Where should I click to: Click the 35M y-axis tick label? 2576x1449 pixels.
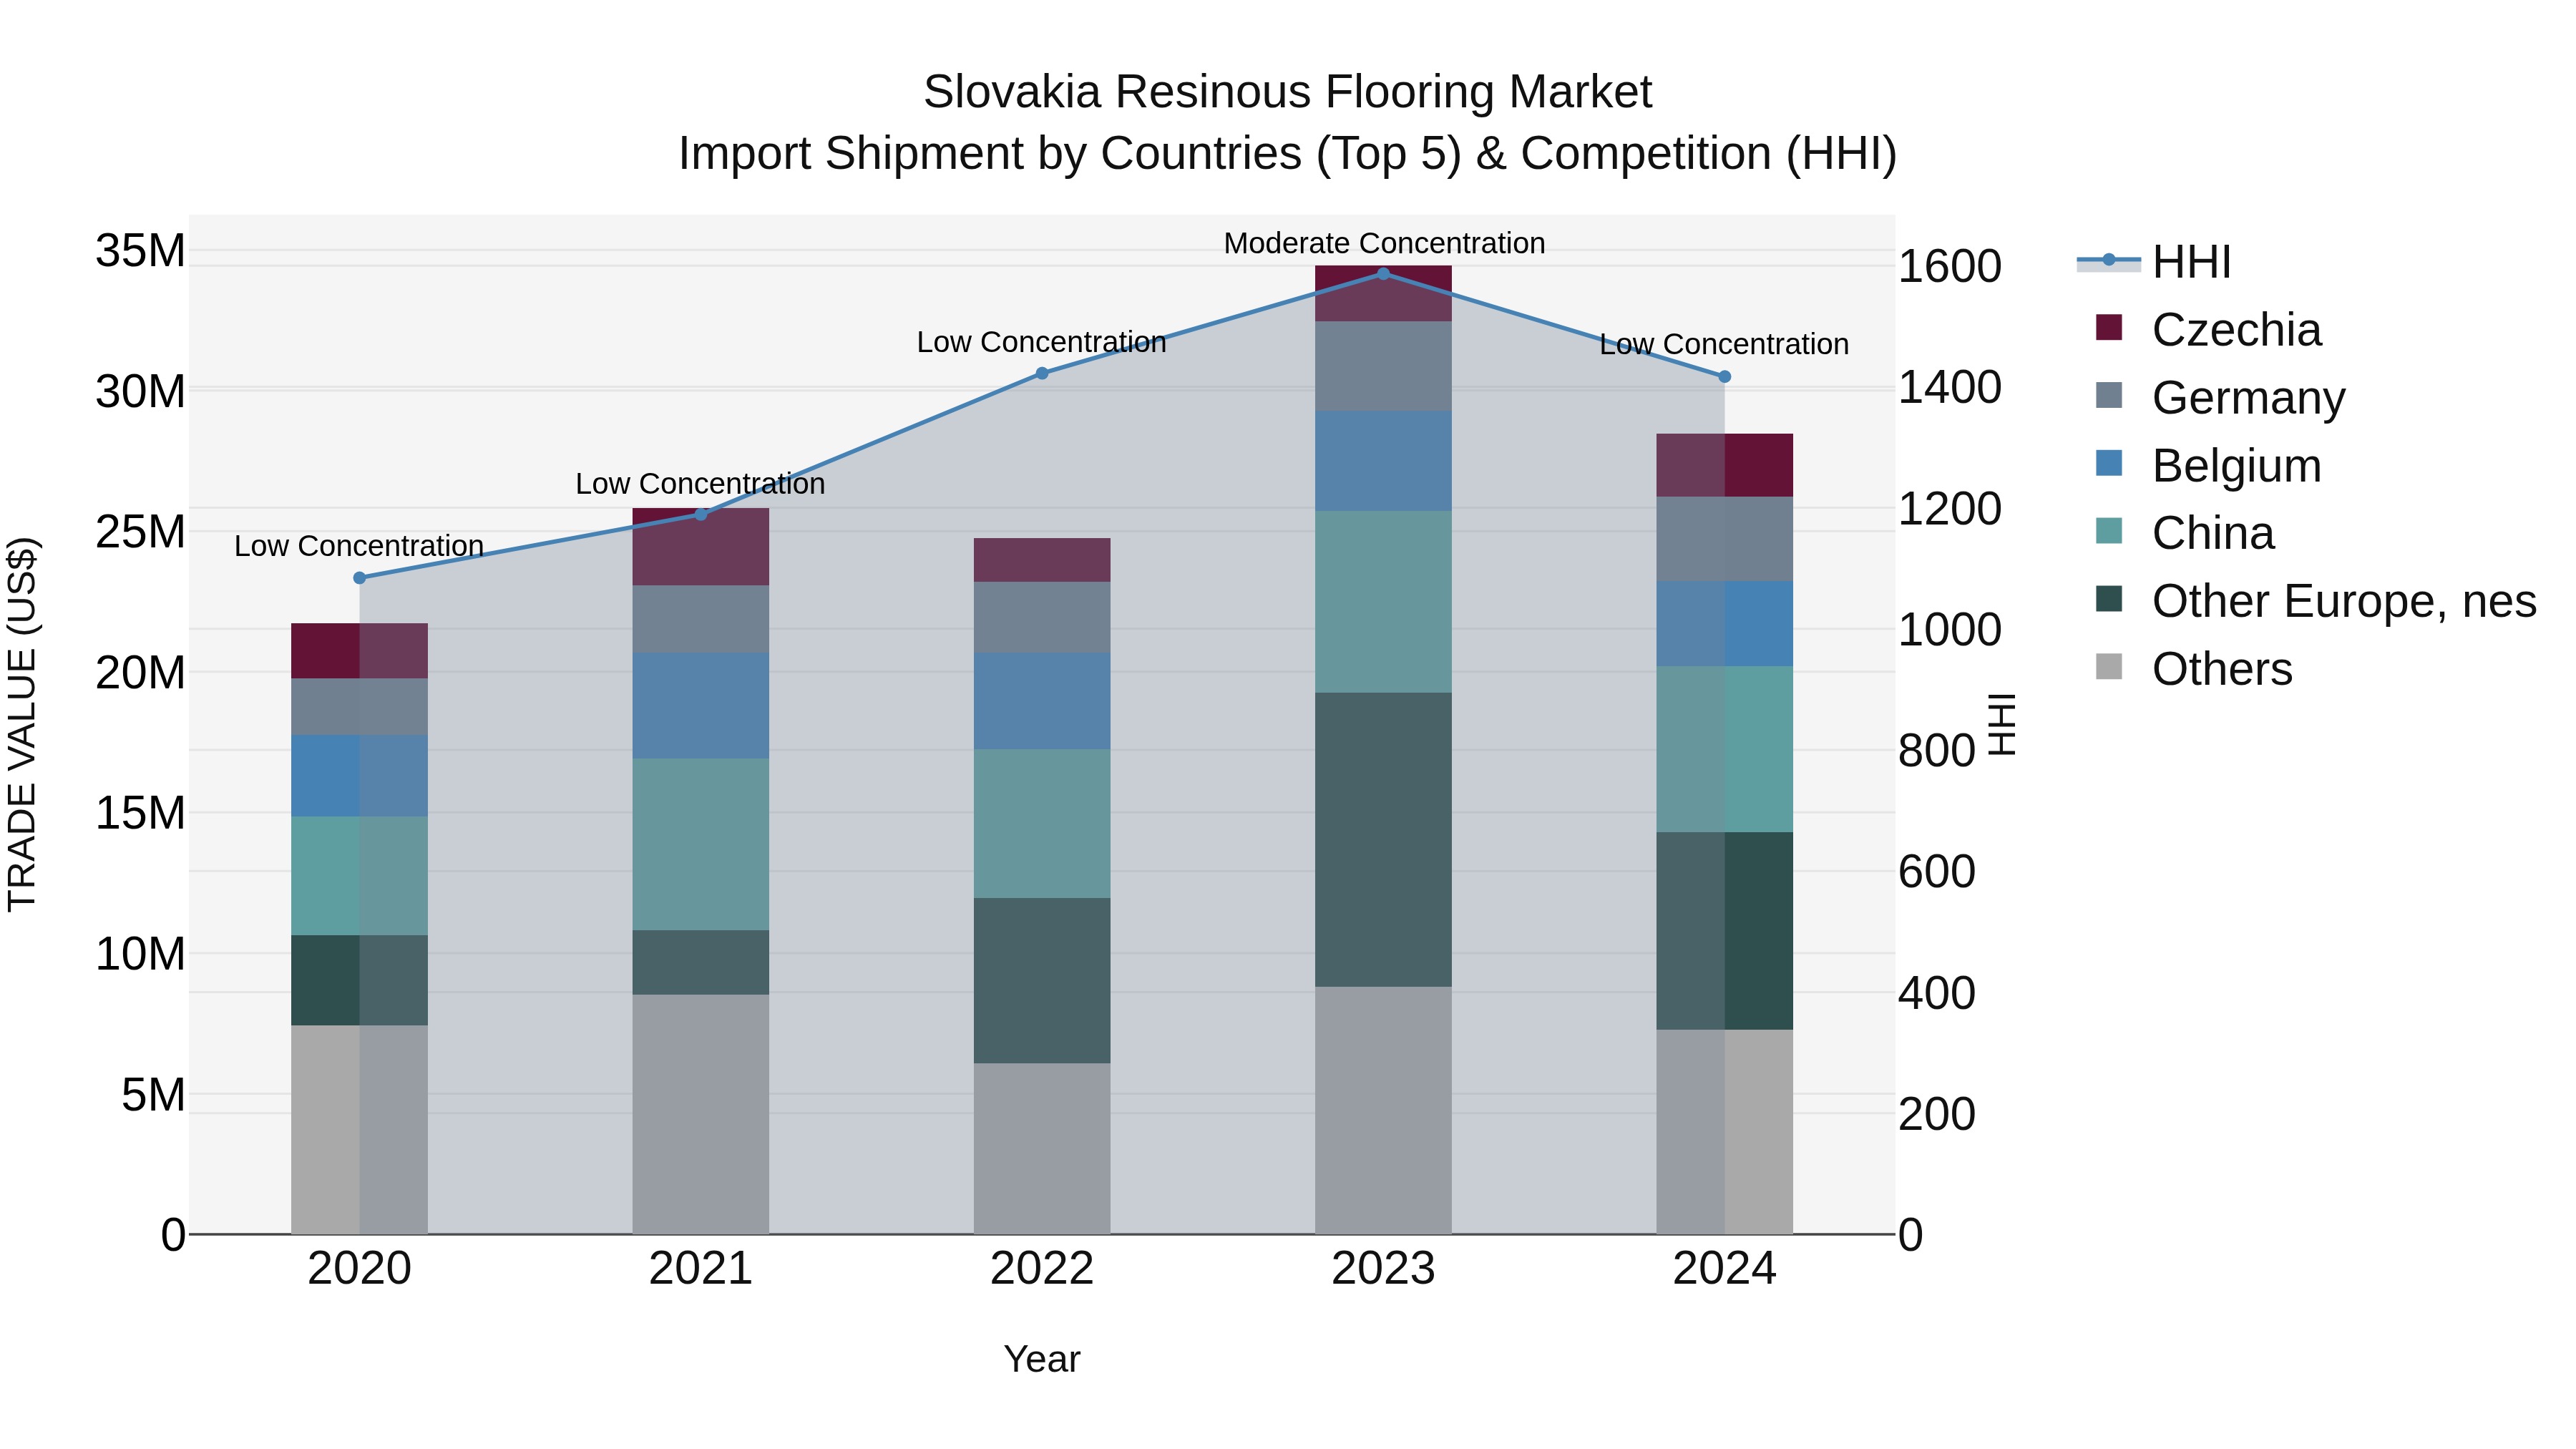coord(140,250)
